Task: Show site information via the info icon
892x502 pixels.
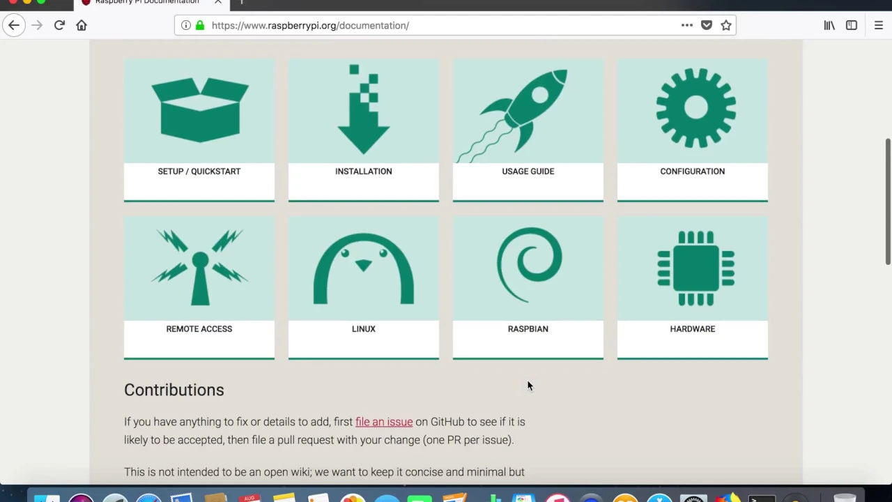Action: pyautogui.click(x=186, y=25)
